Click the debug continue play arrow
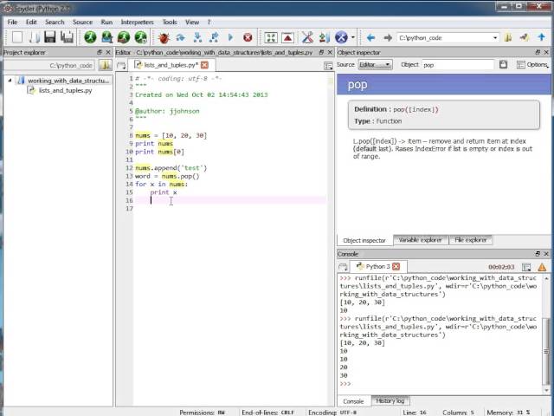This screenshot has height=416, width=554. click(231, 37)
